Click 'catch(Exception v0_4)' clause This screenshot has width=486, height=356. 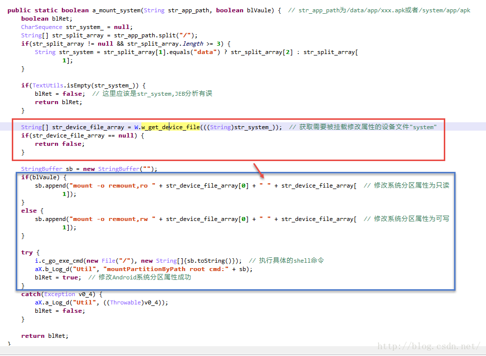pos(58,294)
